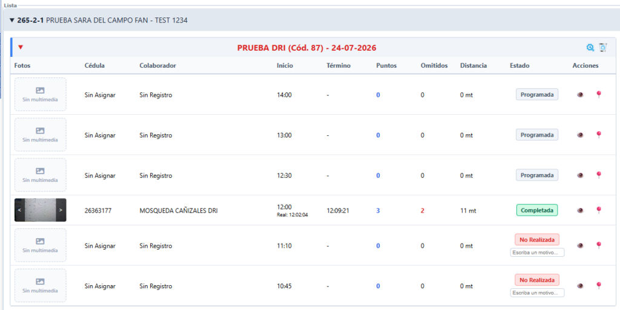Screen dimensions: 620x310
Task: Click the red Omitidos value 2
Action: click(x=422, y=211)
